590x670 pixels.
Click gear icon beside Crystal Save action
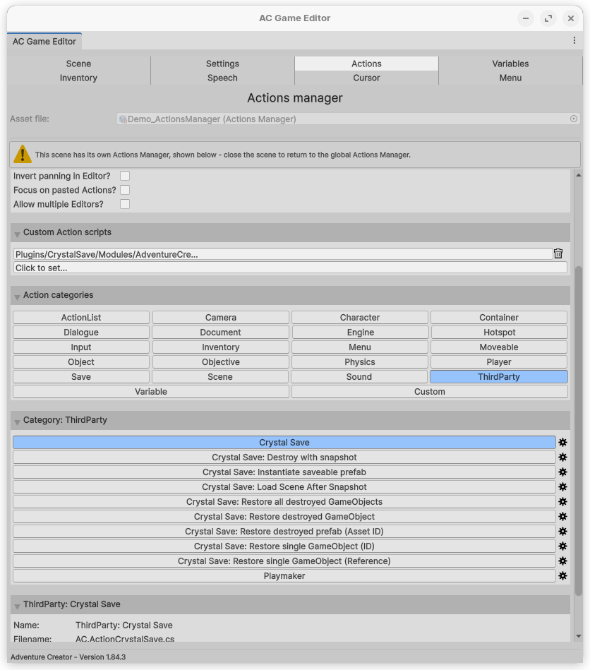click(562, 443)
